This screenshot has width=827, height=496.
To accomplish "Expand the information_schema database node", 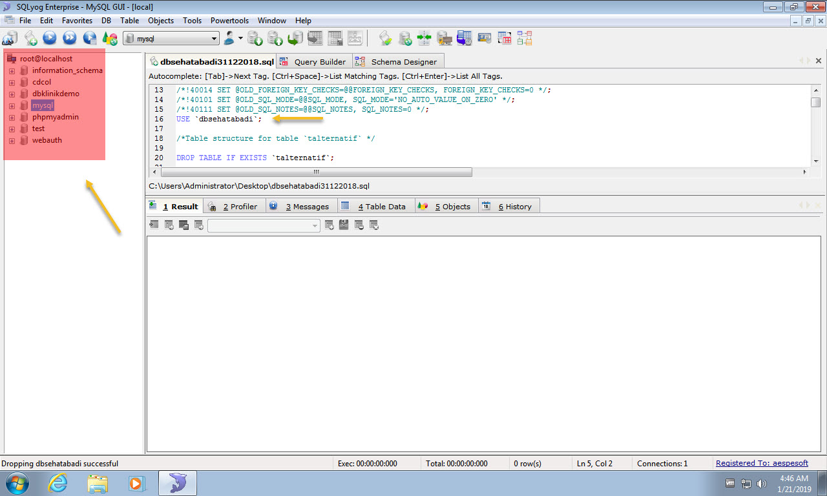I will pyautogui.click(x=12, y=70).
